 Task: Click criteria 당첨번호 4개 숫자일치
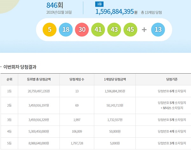(x=172, y=131)
